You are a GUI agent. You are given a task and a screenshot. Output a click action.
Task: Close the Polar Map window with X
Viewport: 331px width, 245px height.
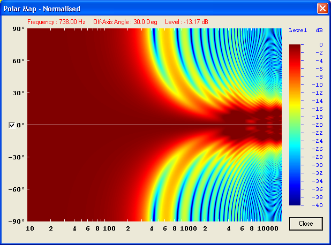322,9
